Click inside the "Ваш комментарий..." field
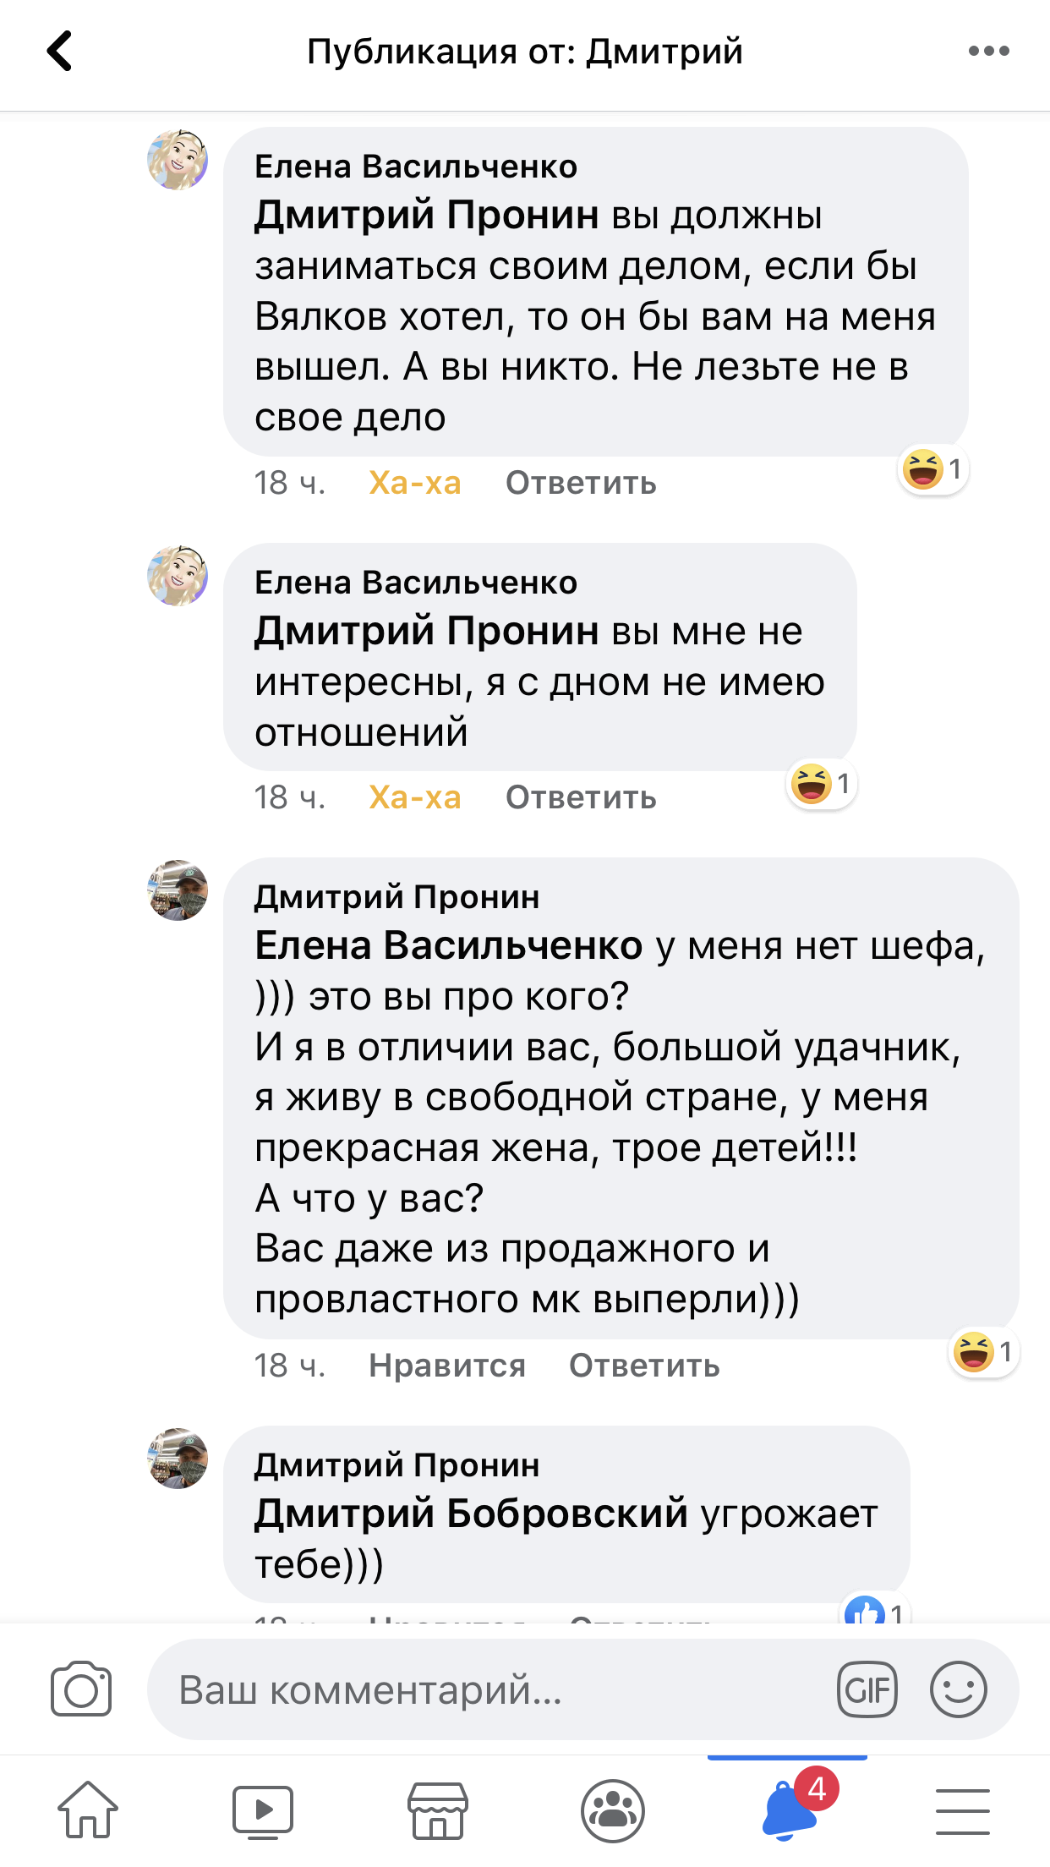 (x=490, y=1689)
